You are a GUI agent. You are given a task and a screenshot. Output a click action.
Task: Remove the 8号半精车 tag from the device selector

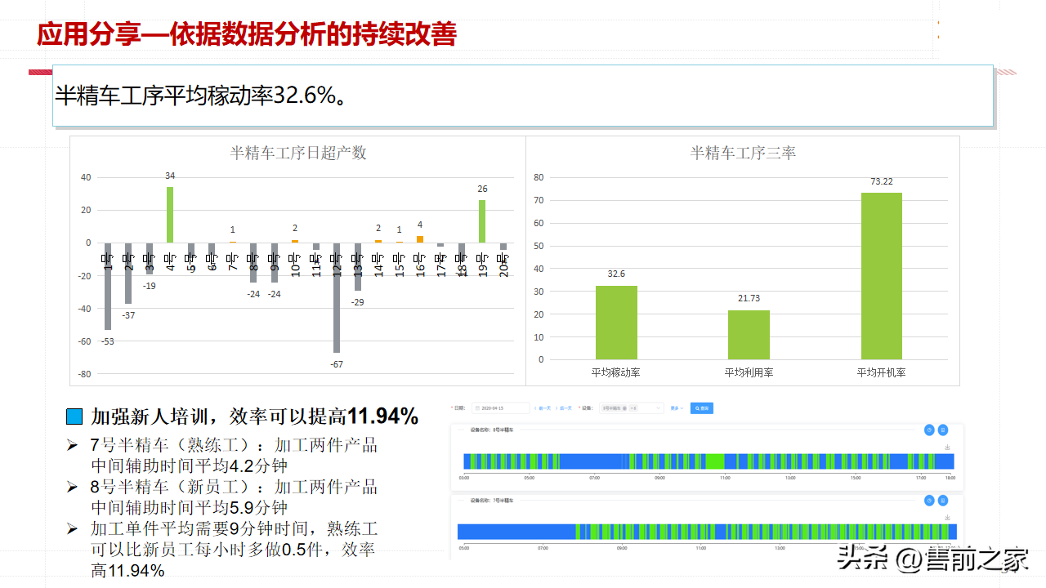point(624,408)
